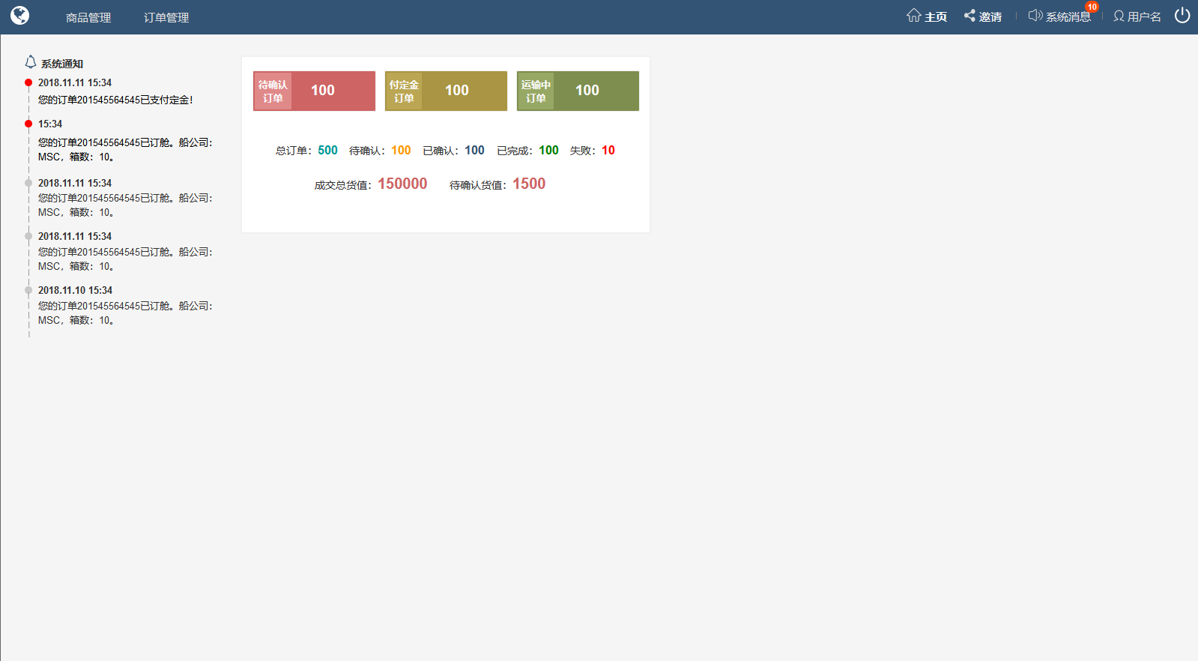Click the bell icon beside 系统通知
This screenshot has height=661, width=1198.
[31, 62]
